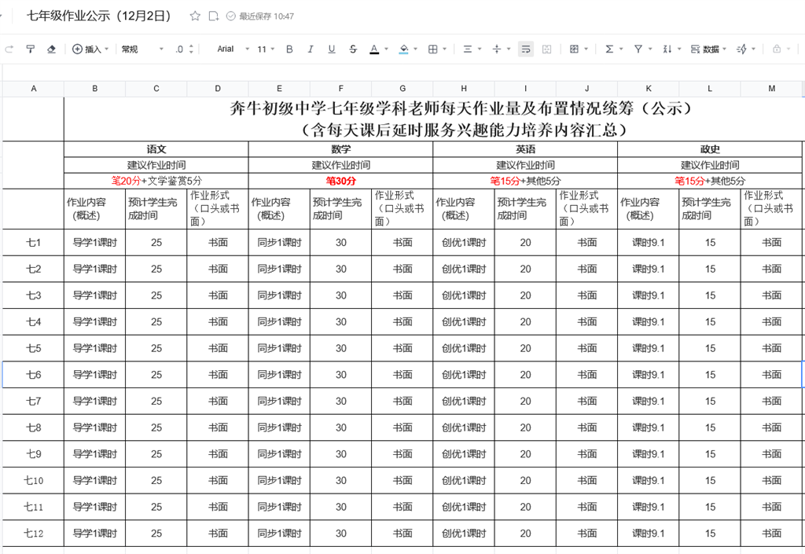
Task: Select the 七12 class row cell
Action: pyautogui.click(x=33, y=533)
